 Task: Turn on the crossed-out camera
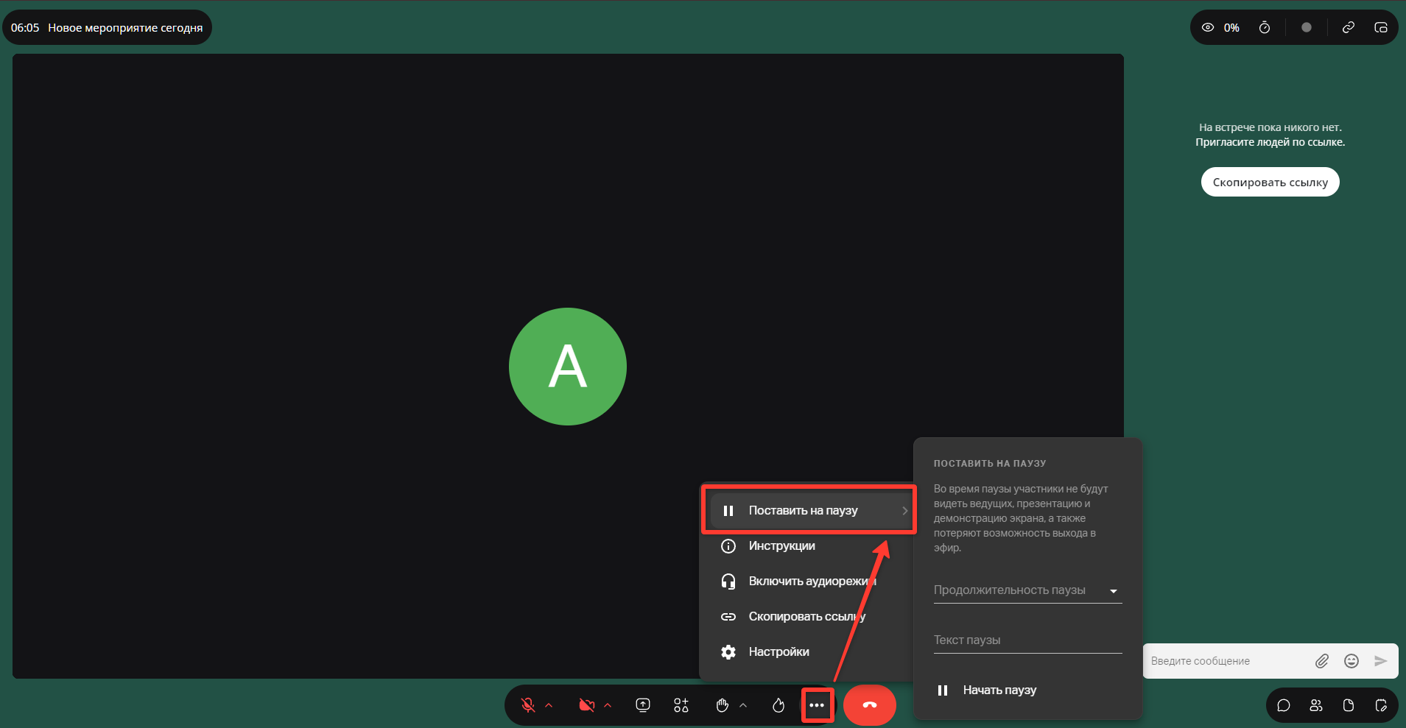587,705
